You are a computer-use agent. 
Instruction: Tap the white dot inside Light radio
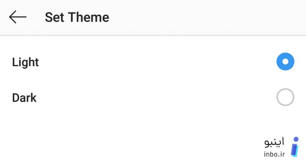(x=285, y=61)
